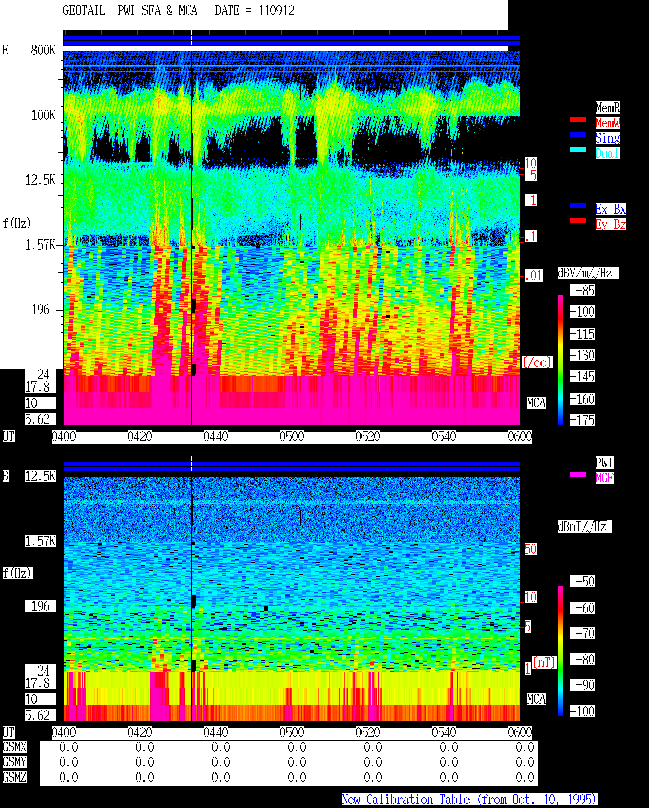Image resolution: width=649 pixels, height=808 pixels.
Task: Click the red Ey Bz legend swatch
Action: coord(578,221)
